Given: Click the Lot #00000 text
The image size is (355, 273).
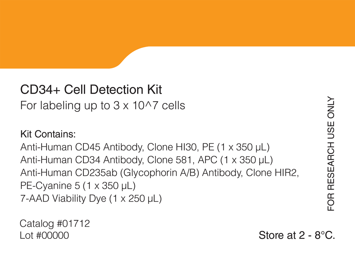Looking at the screenshot, I should point(44,235).
